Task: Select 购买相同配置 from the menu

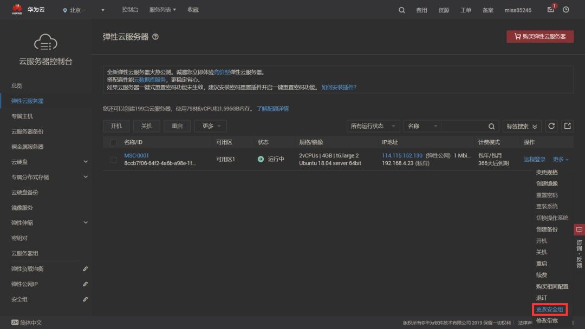Action: (552, 287)
